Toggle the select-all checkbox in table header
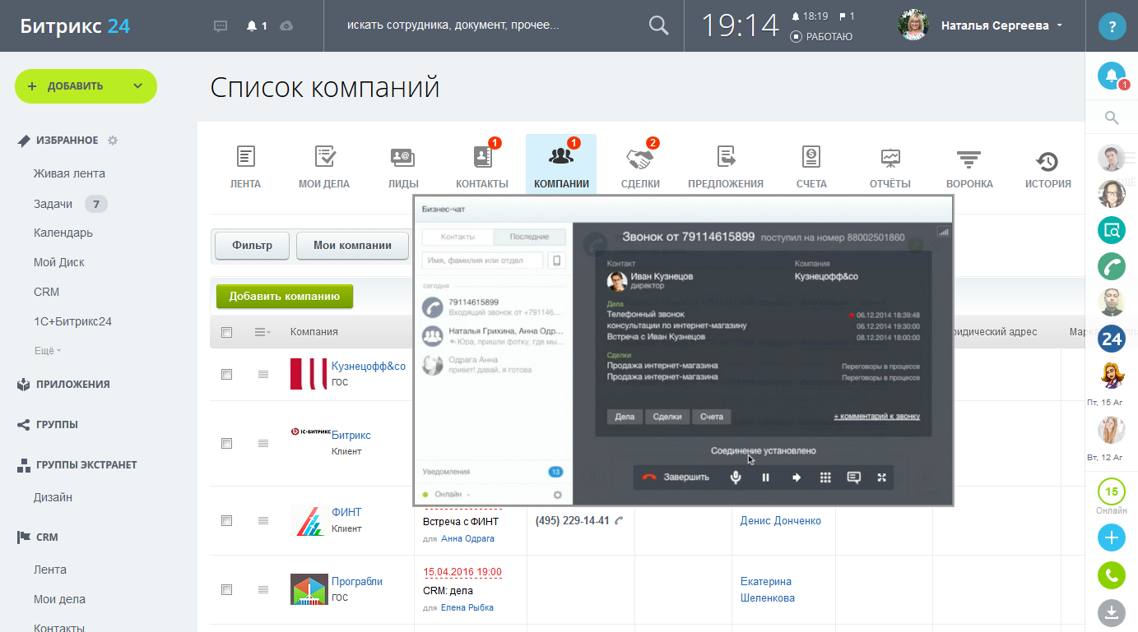Viewport: 1138px width, 632px height. (x=227, y=332)
